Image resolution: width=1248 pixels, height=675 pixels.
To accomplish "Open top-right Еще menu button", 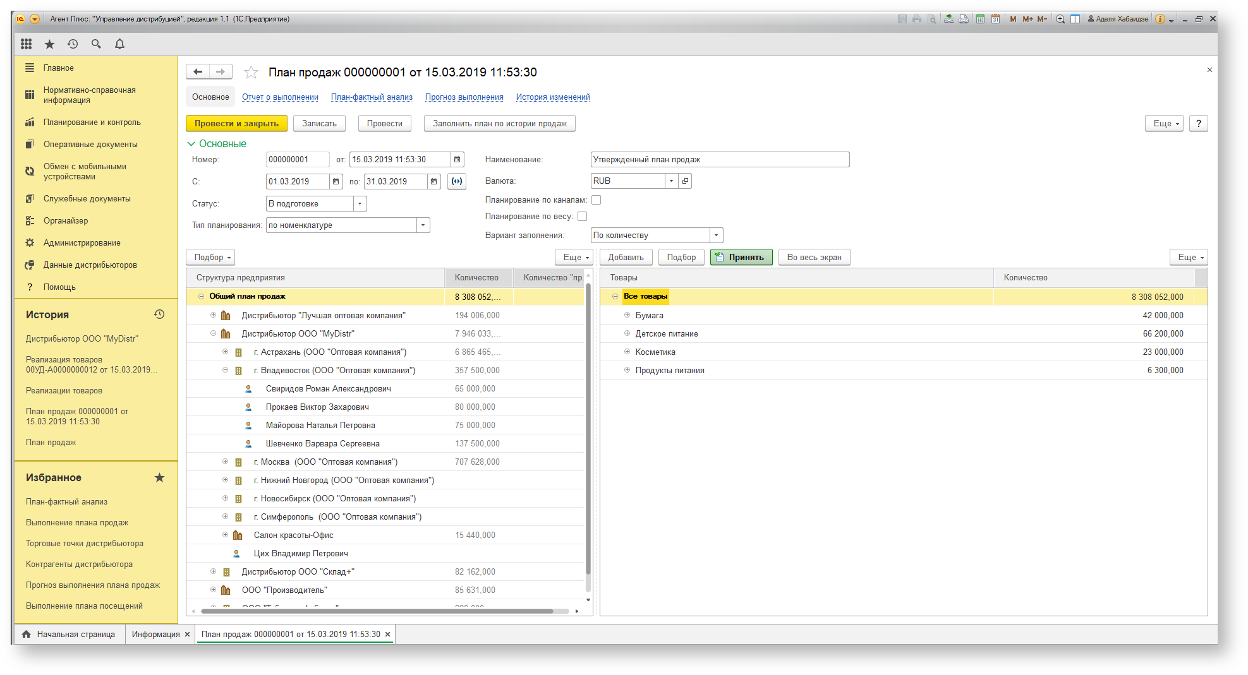I will (x=1163, y=123).
